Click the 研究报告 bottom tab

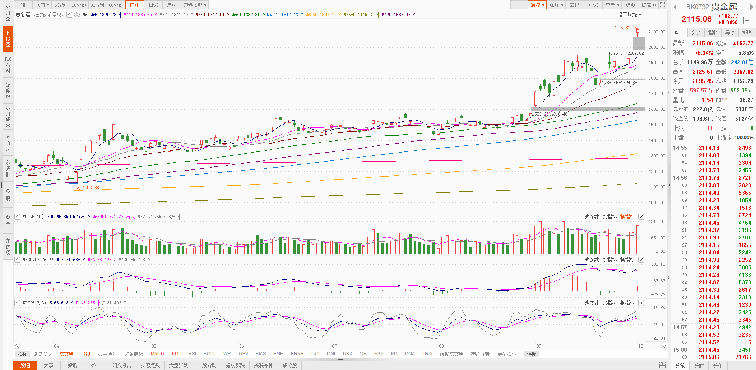[x=122, y=366]
